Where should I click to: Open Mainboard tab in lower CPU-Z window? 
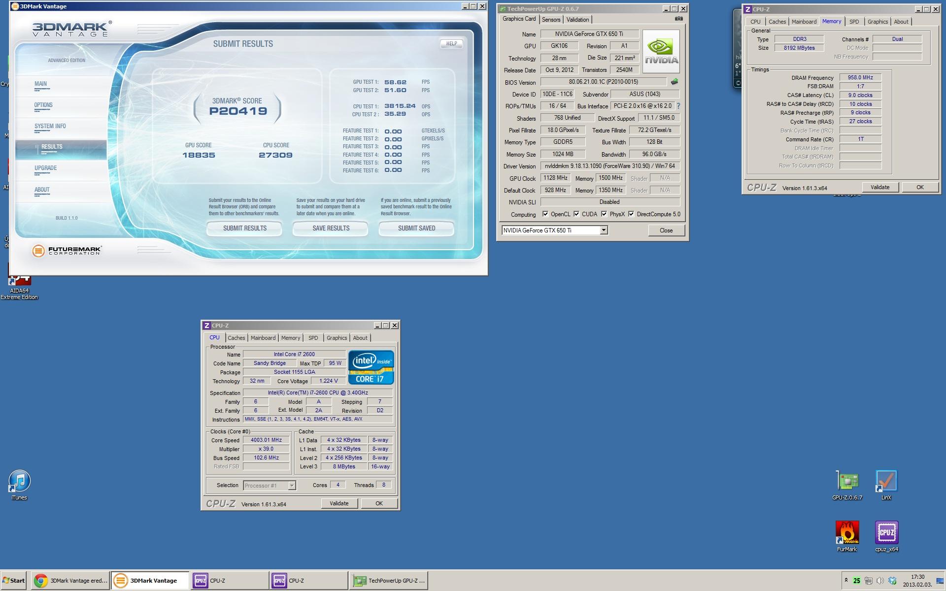tap(263, 338)
